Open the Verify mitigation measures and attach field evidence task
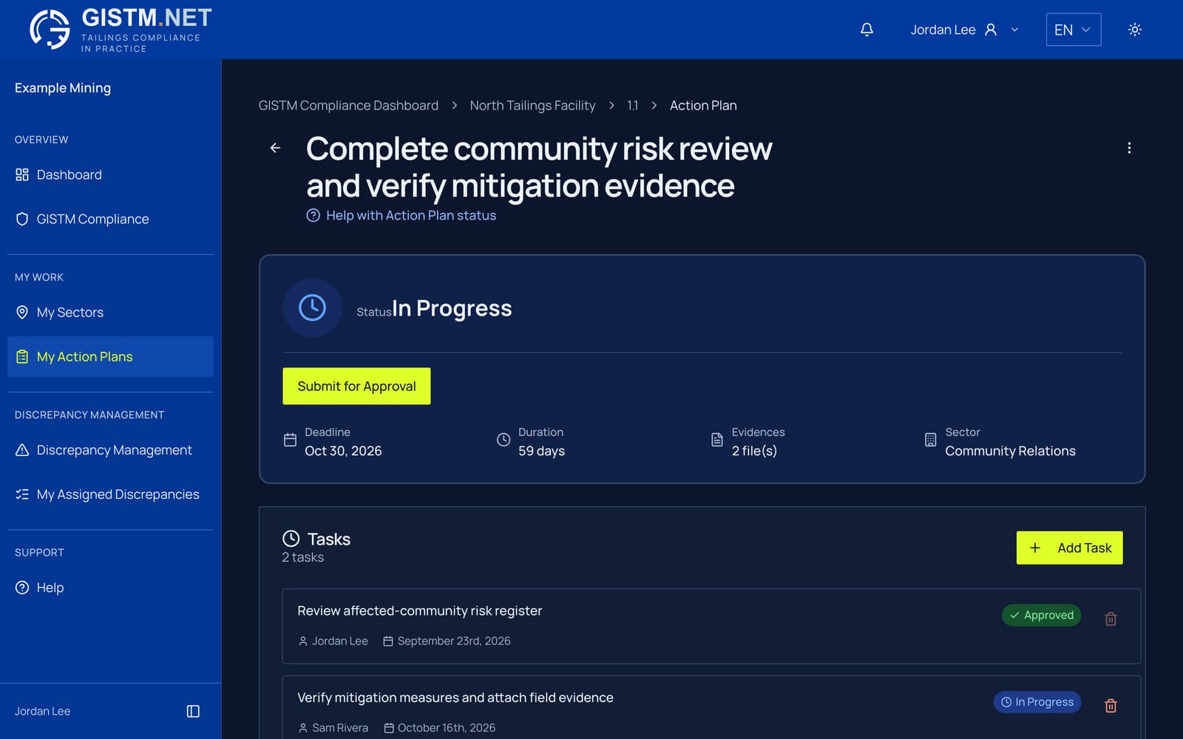Viewport: 1183px width, 739px height. pyautogui.click(x=711, y=707)
